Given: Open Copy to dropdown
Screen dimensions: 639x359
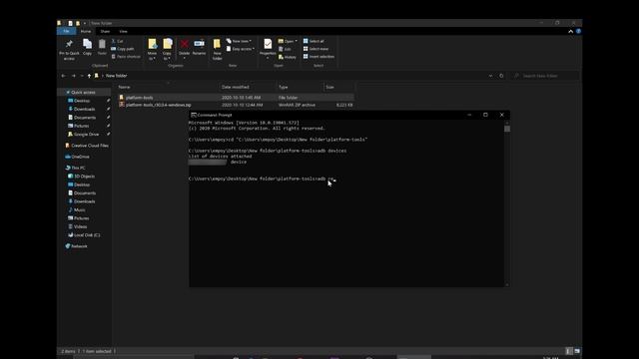Looking at the screenshot, I should [x=167, y=50].
